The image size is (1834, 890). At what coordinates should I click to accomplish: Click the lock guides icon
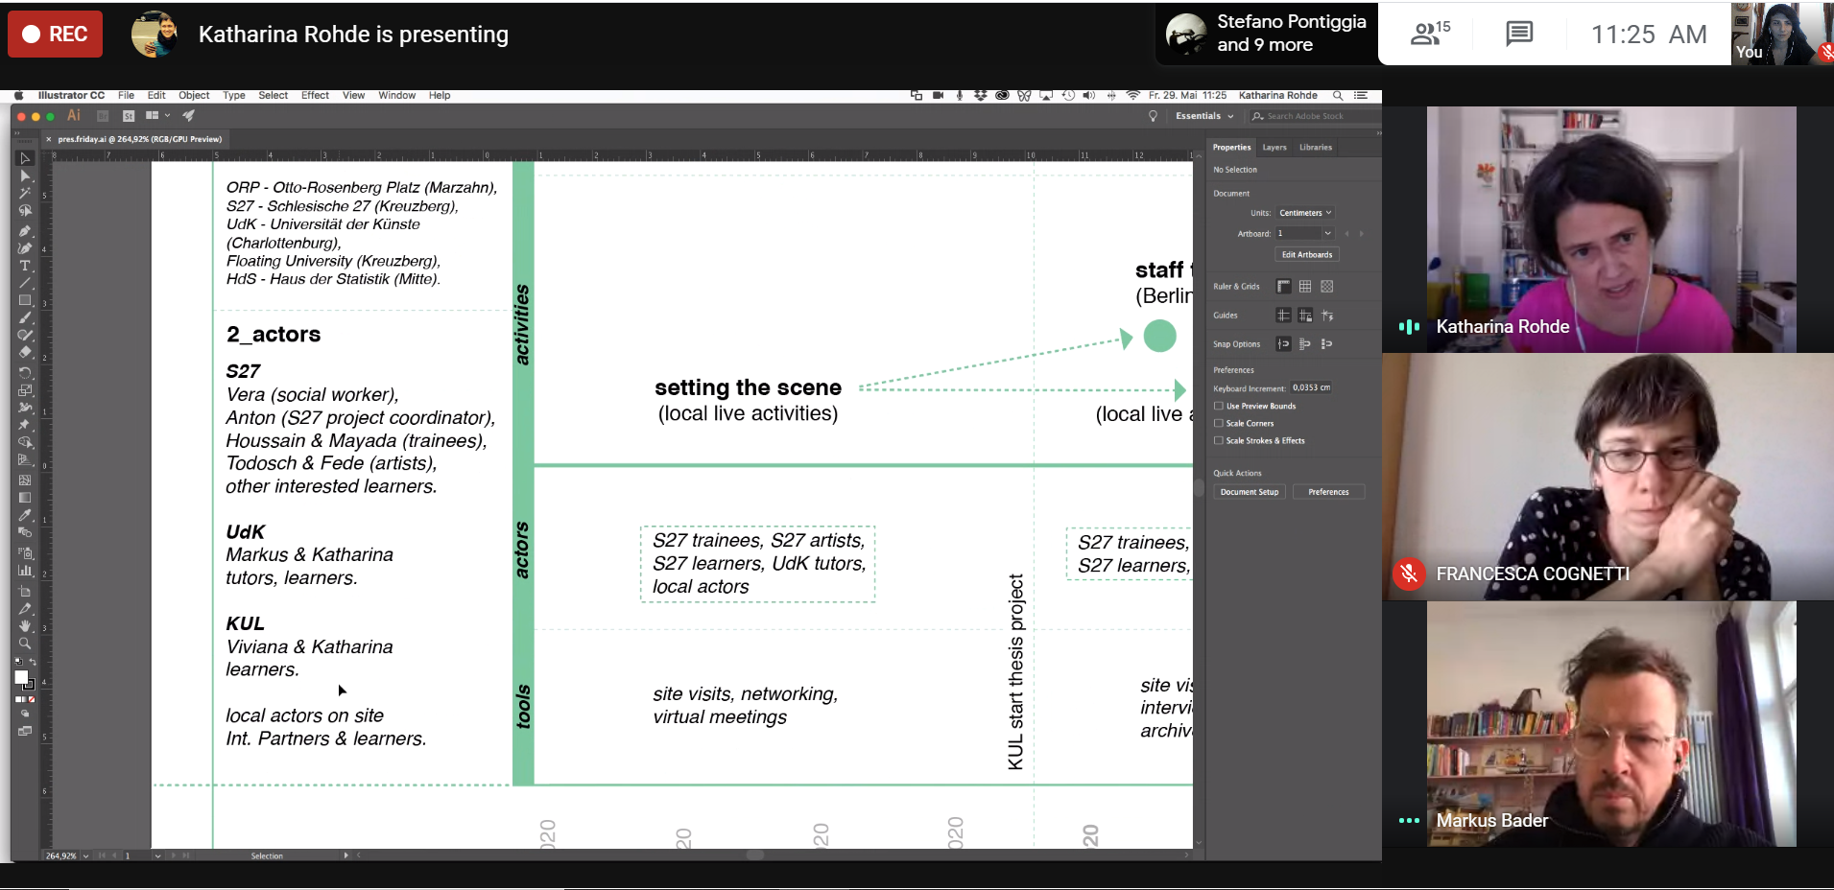1305,316
